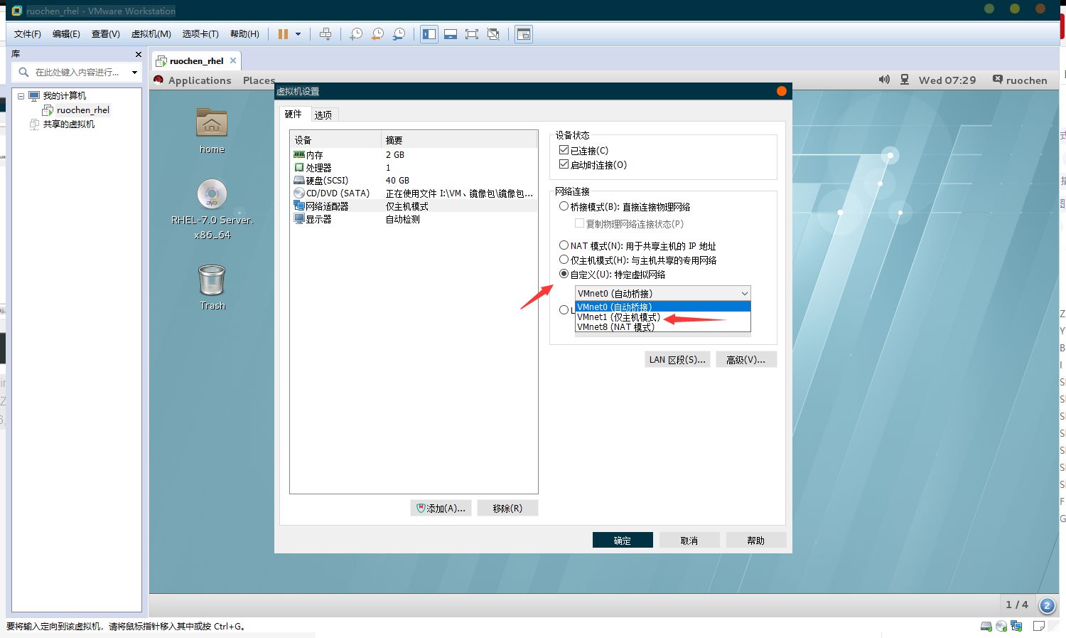This screenshot has width=1066, height=638.
Task: Switch to the 硬件 tab
Action: [294, 114]
